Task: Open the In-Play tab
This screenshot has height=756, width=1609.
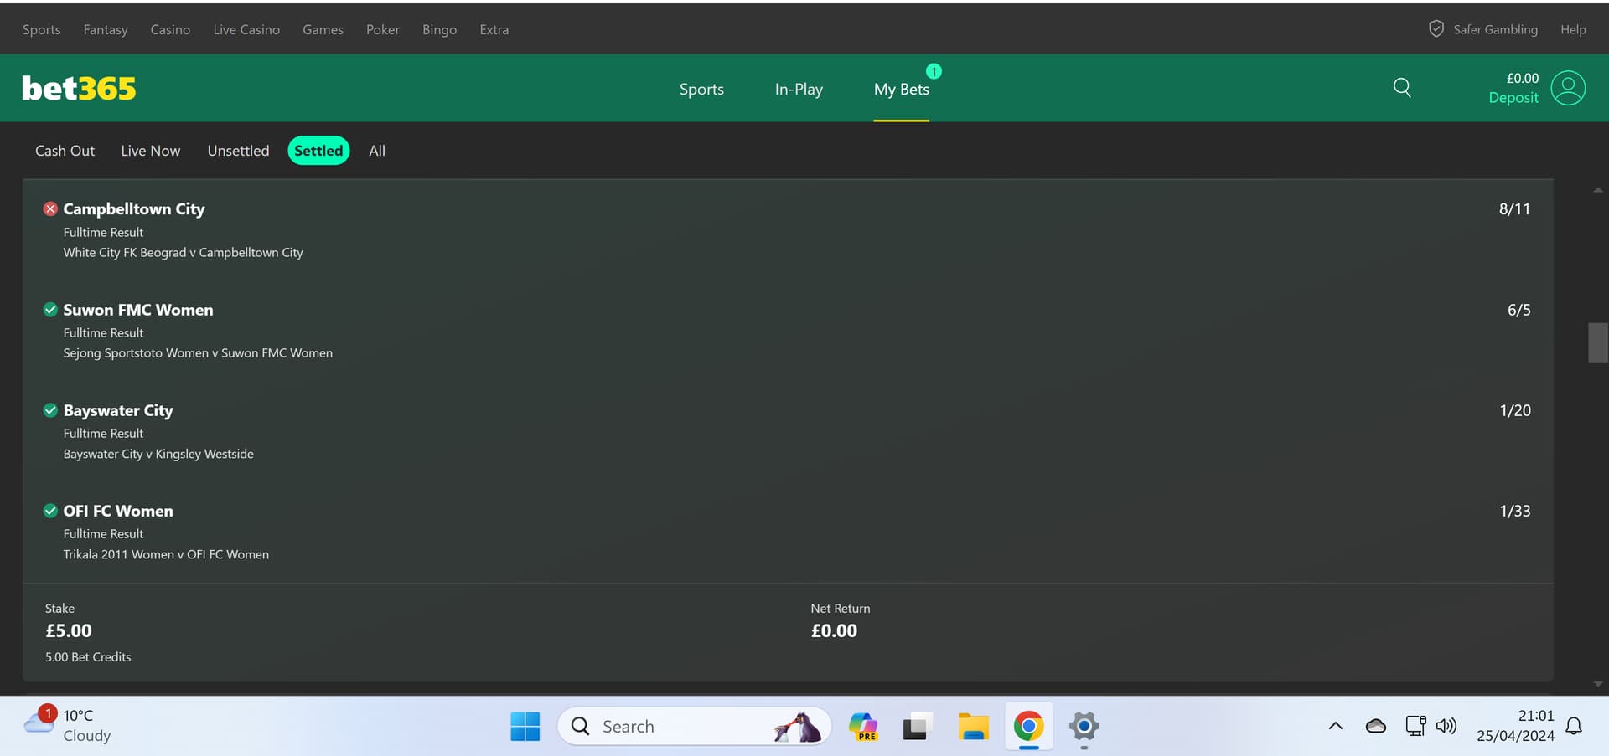Action: pos(799,90)
